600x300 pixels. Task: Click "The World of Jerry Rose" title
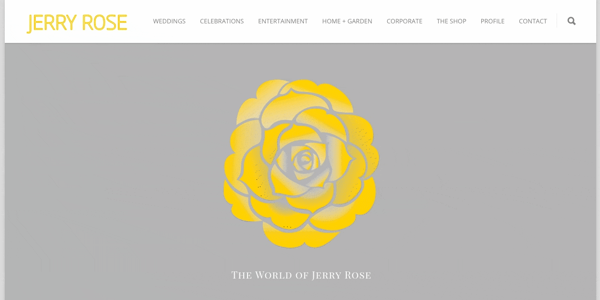tap(301, 275)
